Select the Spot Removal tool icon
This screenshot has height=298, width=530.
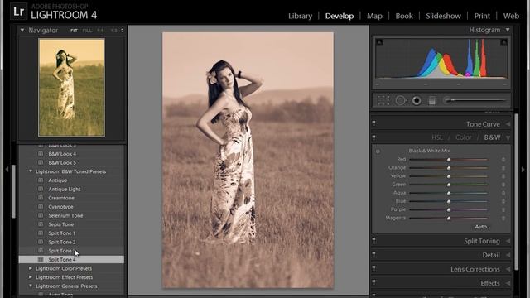click(401, 100)
